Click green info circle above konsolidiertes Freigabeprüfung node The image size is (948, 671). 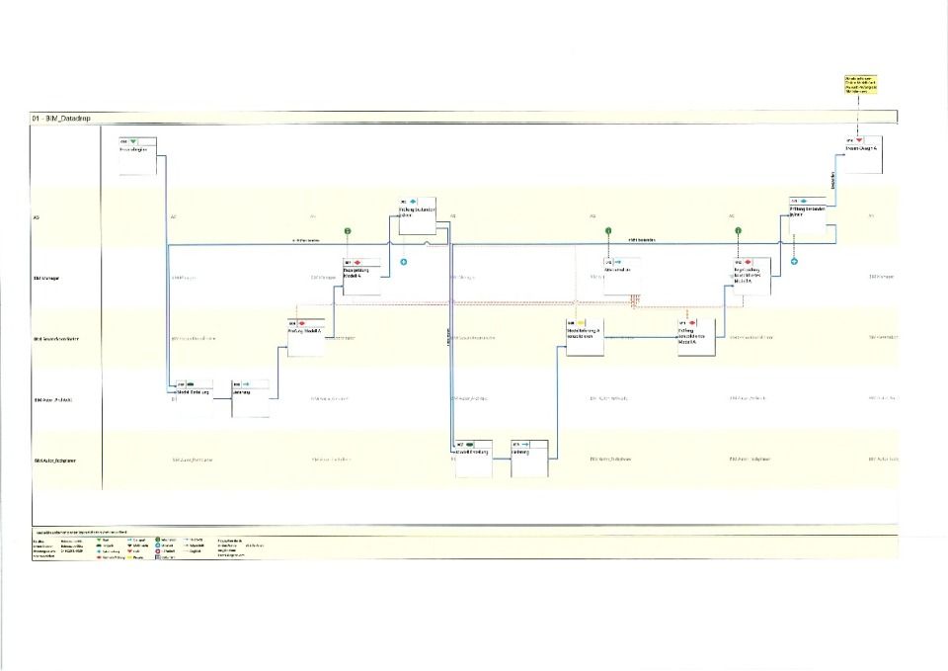point(739,231)
